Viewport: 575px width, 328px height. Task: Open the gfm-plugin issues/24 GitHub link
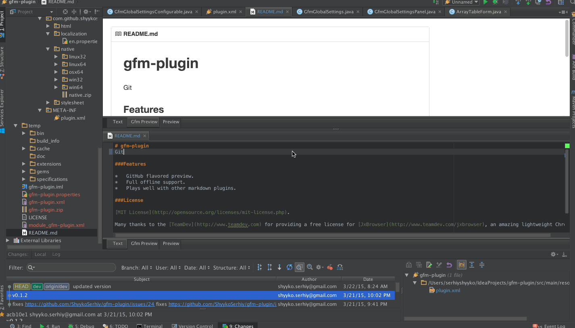(90, 304)
